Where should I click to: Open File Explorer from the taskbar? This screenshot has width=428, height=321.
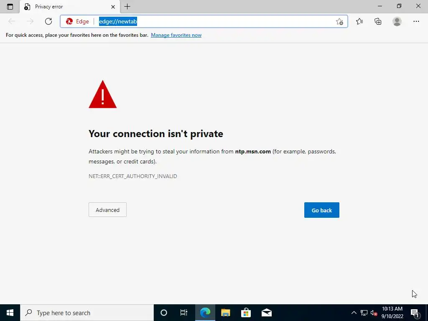(x=225, y=313)
